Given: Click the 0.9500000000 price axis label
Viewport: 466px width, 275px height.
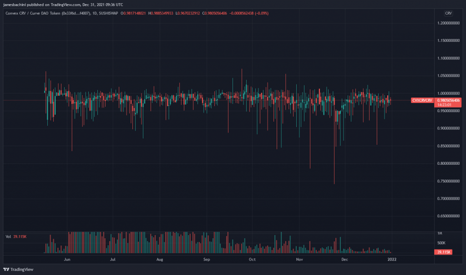Looking at the screenshot, I should [448, 111].
